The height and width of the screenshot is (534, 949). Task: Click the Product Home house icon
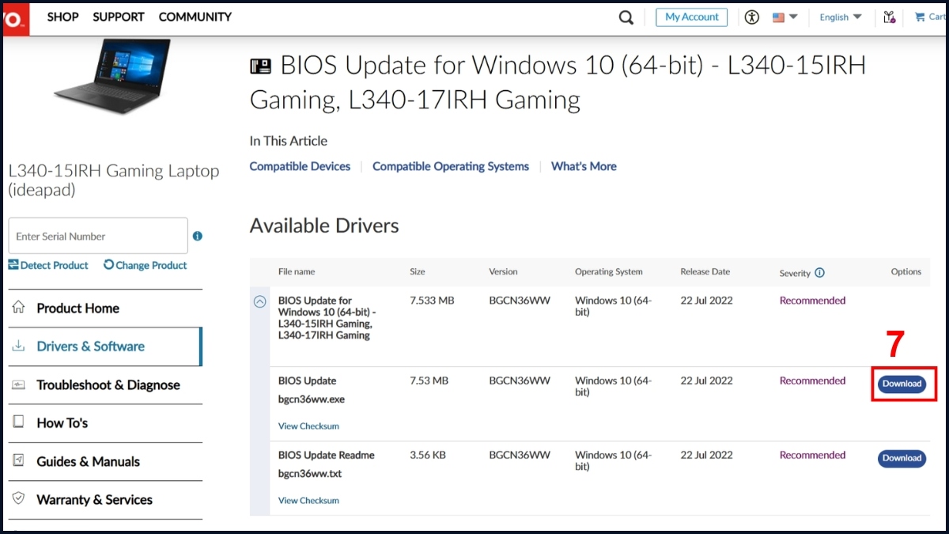click(x=18, y=308)
